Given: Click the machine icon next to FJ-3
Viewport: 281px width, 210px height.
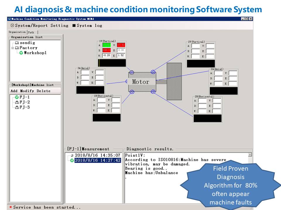Looking at the screenshot, I should [x=17, y=107].
